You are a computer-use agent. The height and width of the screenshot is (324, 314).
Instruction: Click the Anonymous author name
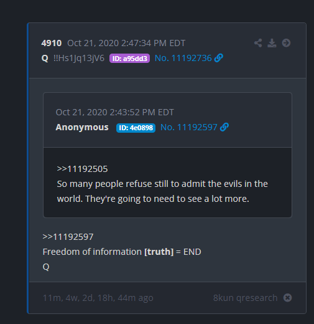pyautogui.click(x=82, y=127)
